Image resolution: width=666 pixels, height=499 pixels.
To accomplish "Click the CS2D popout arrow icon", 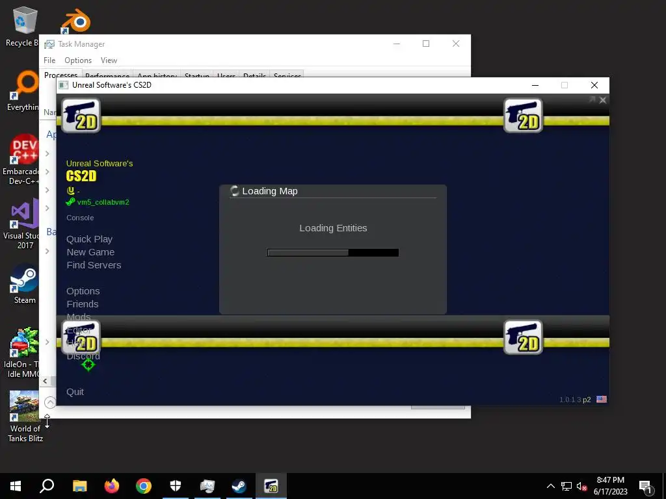I will point(592,99).
